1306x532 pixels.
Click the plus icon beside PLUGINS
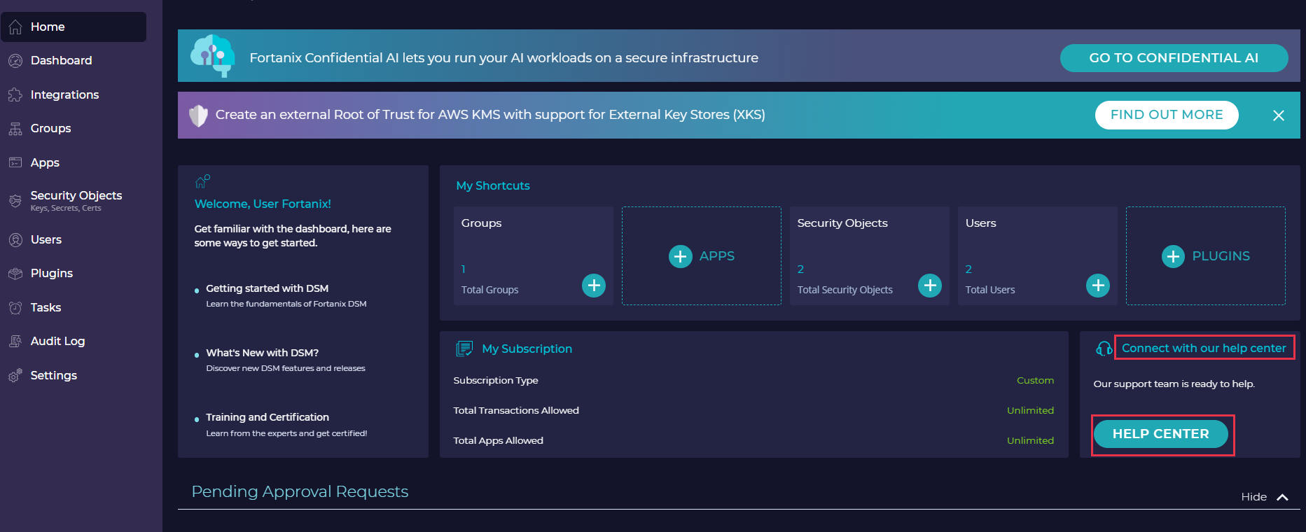[1173, 257]
